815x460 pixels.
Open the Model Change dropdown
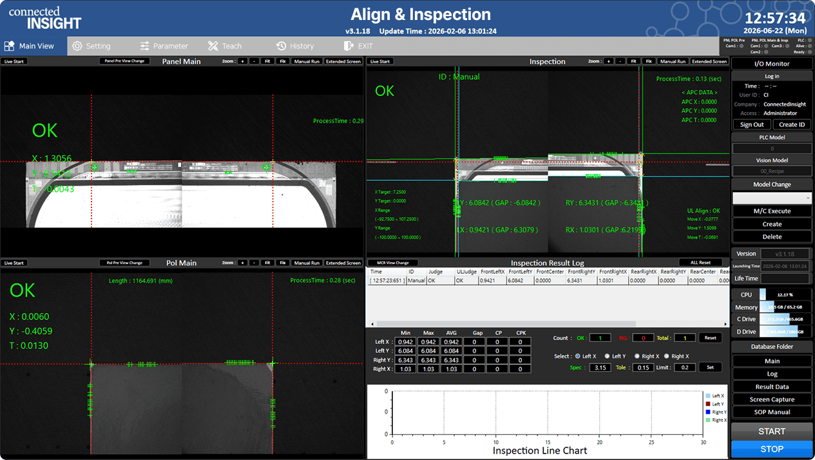tap(772, 198)
